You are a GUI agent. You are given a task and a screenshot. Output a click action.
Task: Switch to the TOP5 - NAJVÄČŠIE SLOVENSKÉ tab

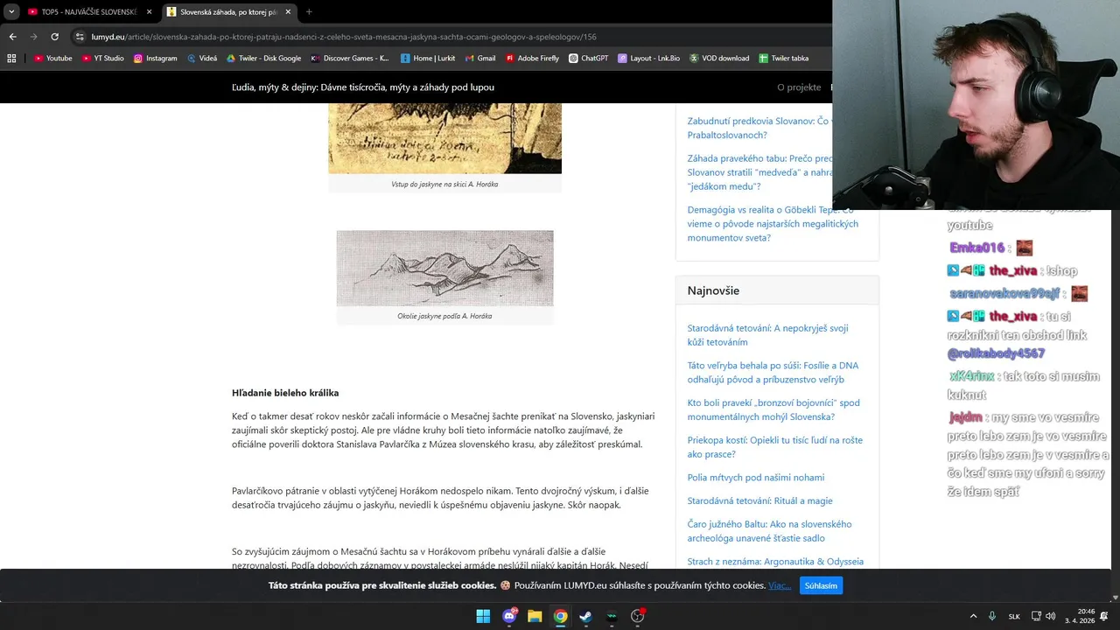(89, 12)
